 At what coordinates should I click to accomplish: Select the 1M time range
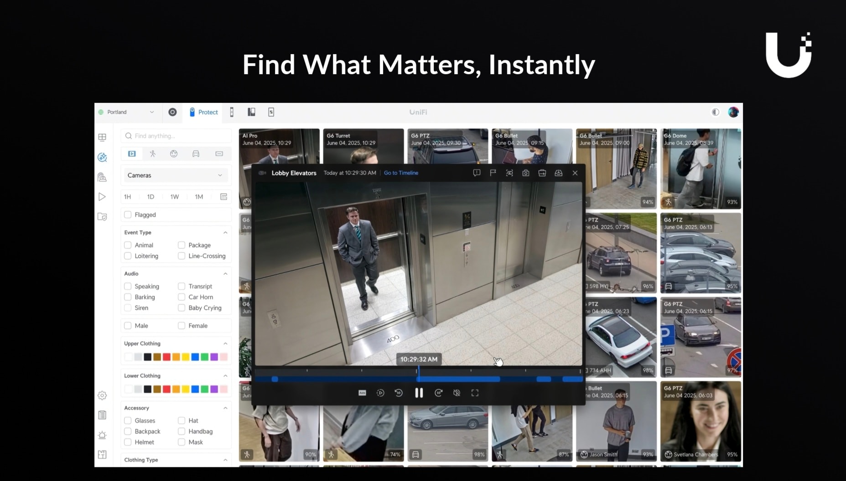coord(199,197)
